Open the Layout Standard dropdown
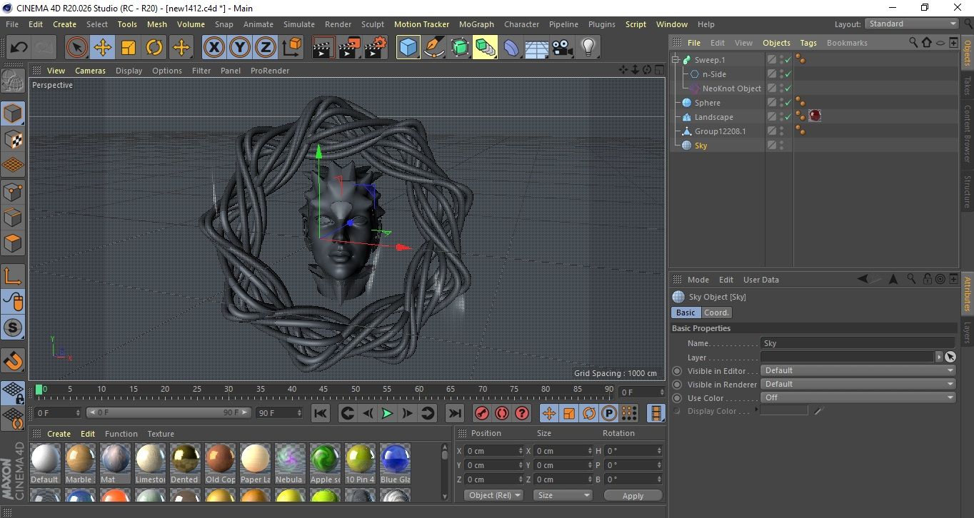Screen dimensions: 974x518 point(912,24)
